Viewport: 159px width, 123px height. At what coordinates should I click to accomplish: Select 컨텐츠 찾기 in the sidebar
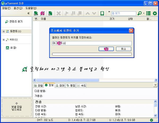click(16, 22)
